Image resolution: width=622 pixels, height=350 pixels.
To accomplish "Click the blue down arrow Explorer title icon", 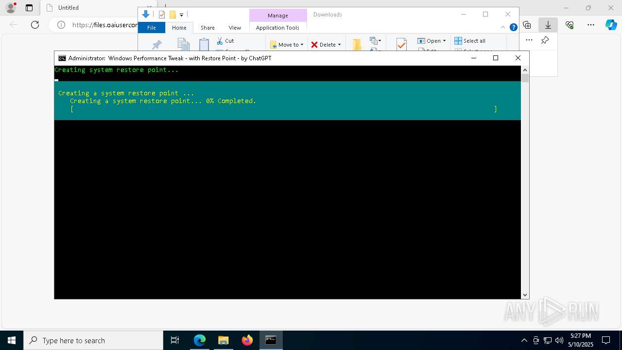I will [x=146, y=15].
